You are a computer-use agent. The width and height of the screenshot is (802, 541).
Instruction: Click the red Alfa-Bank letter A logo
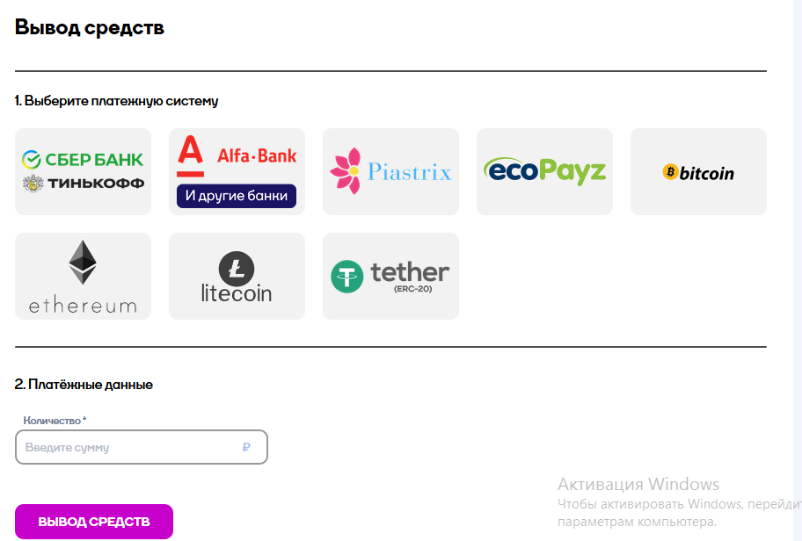coord(190,155)
